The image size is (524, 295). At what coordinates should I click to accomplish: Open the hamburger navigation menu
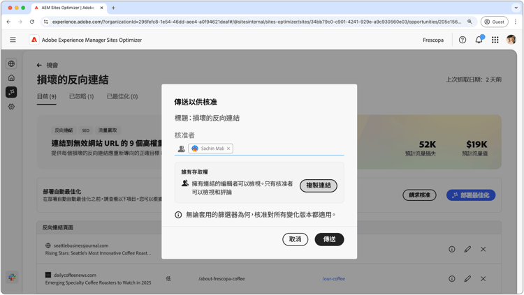pos(13,40)
